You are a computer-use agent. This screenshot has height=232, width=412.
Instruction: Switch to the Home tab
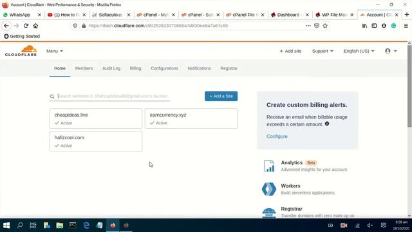[x=60, y=68]
